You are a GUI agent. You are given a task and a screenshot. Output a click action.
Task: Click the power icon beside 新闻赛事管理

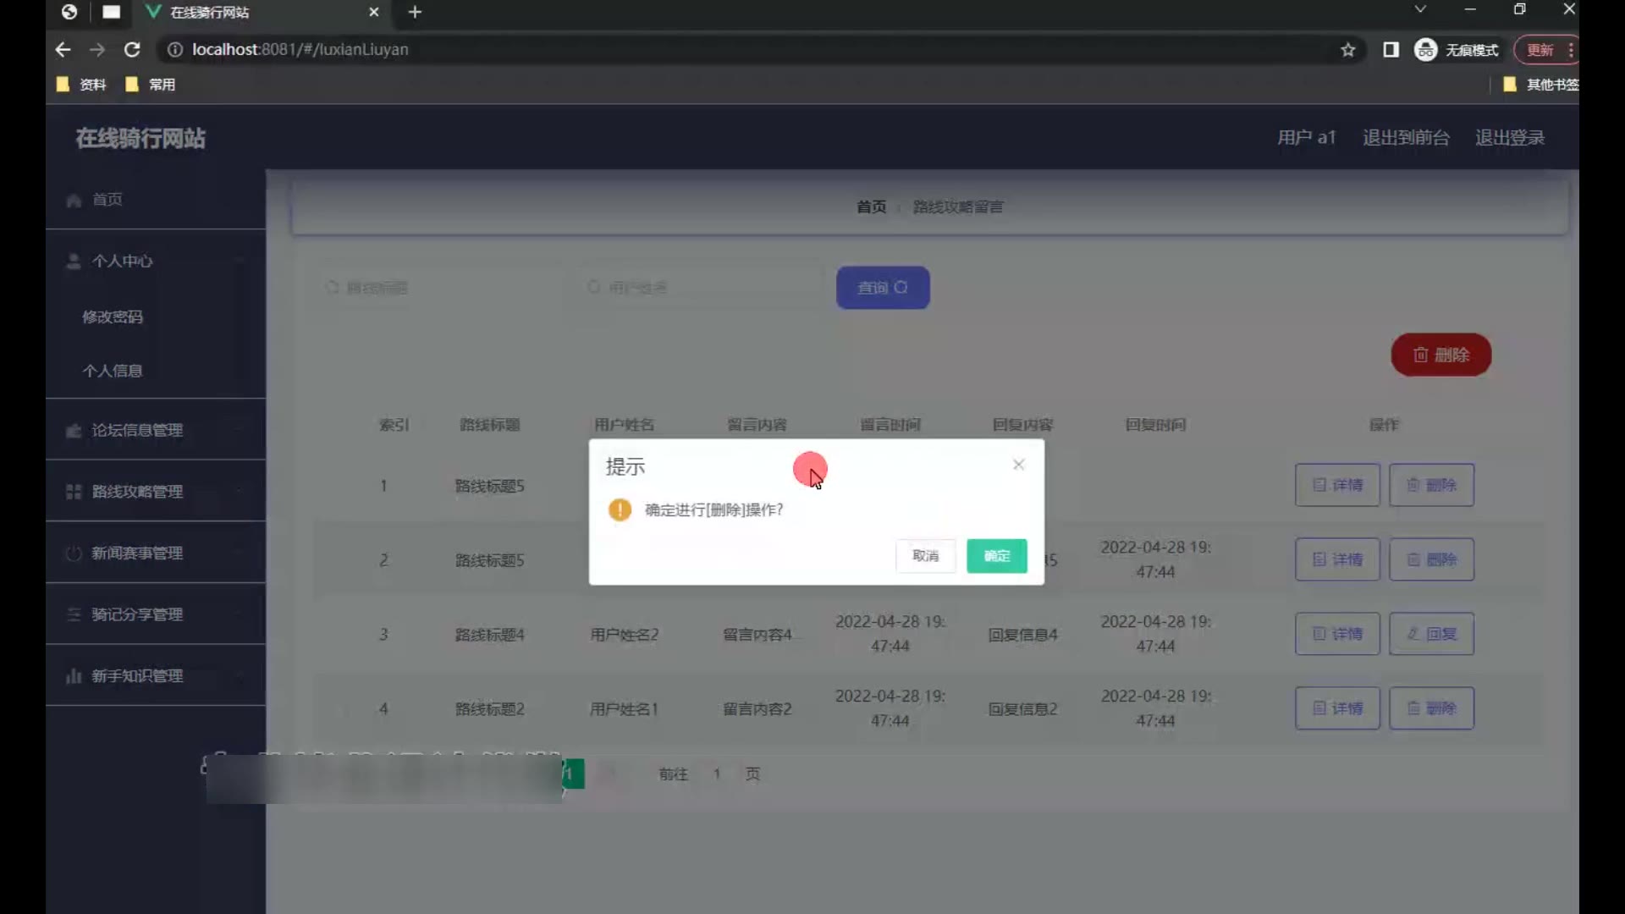tap(74, 553)
